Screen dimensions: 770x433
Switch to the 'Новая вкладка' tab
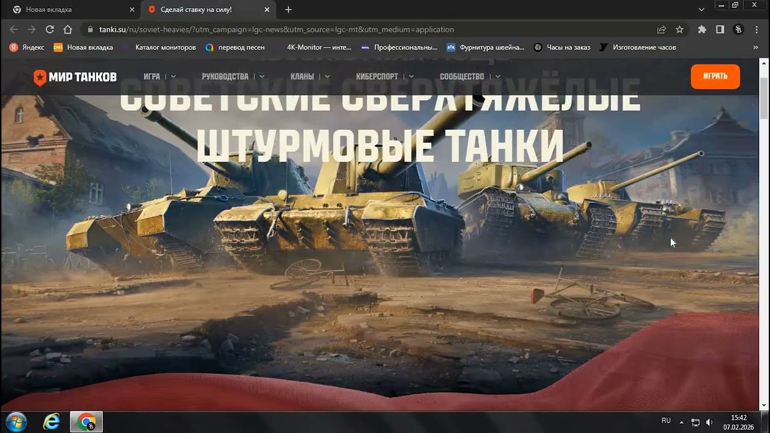click(x=71, y=10)
